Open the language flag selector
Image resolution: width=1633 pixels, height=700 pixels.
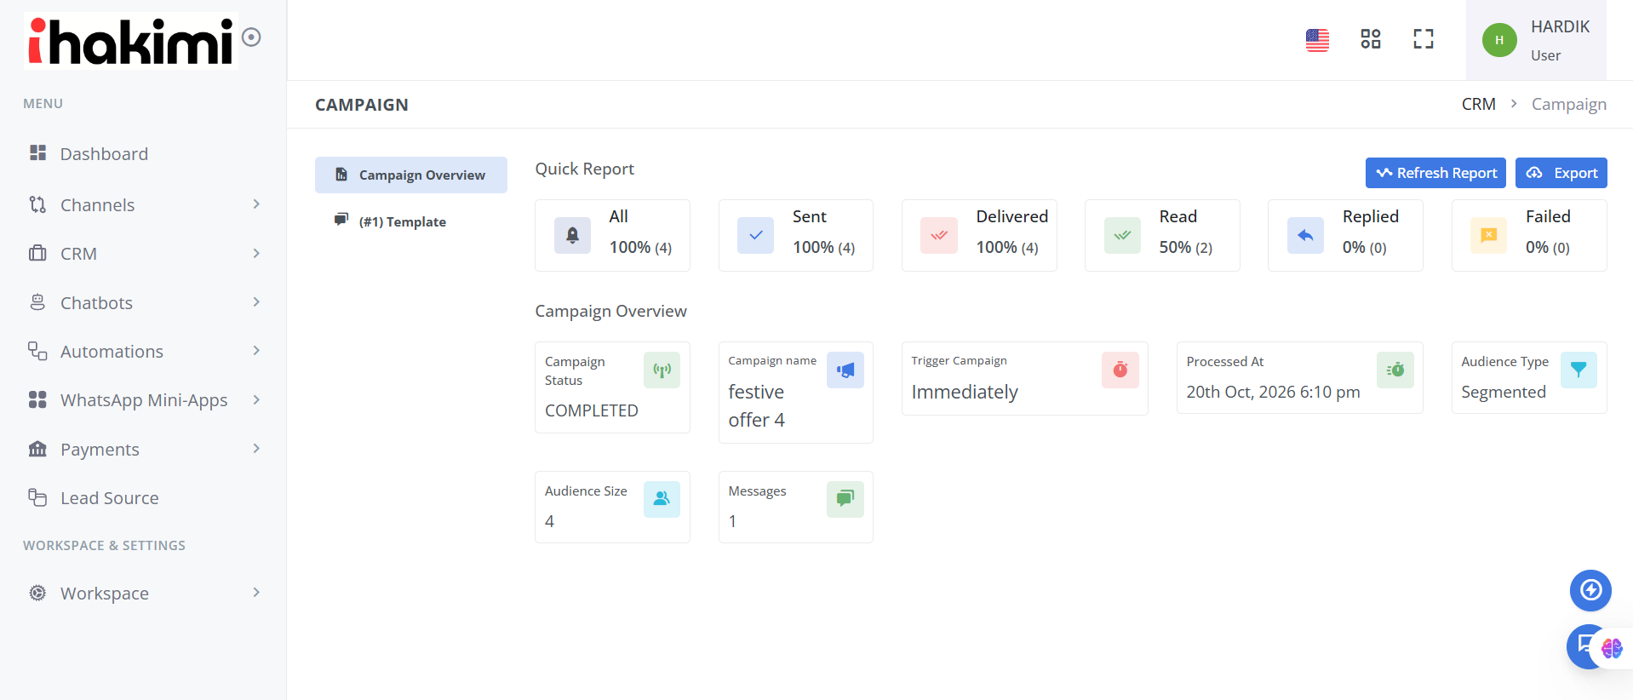pos(1317,39)
